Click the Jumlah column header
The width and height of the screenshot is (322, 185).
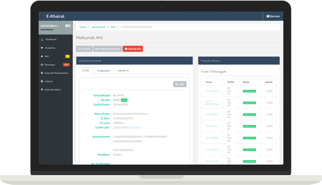pyautogui.click(x=269, y=82)
